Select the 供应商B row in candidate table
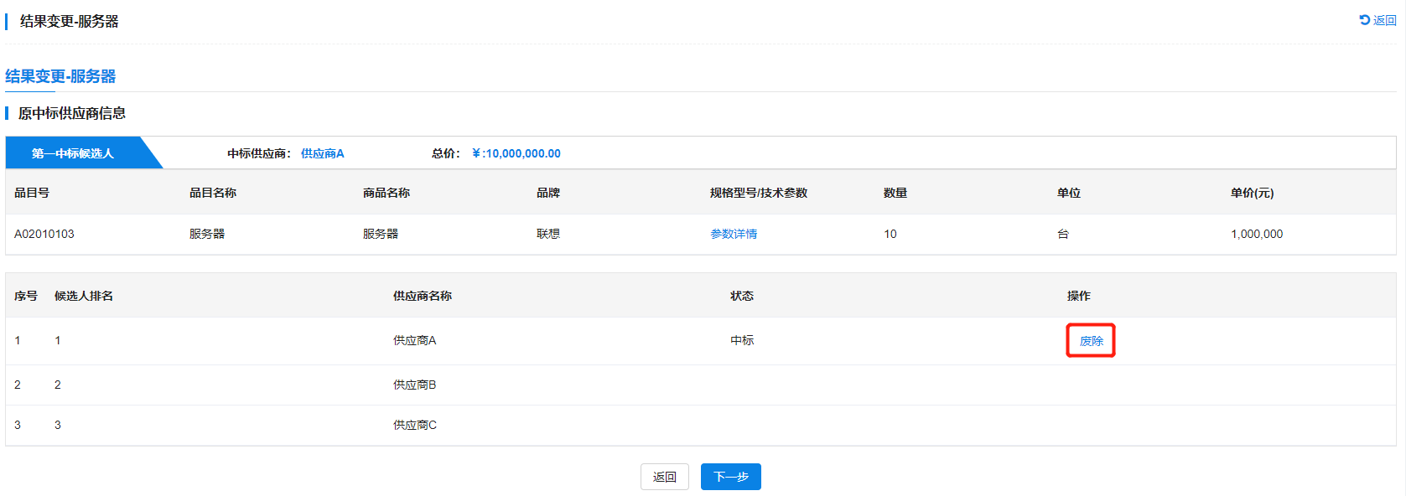The height and width of the screenshot is (496, 1406). tap(415, 385)
